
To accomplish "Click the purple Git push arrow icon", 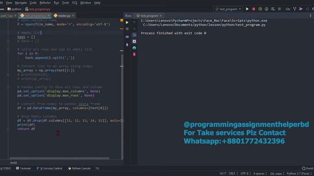I will 301,9.
